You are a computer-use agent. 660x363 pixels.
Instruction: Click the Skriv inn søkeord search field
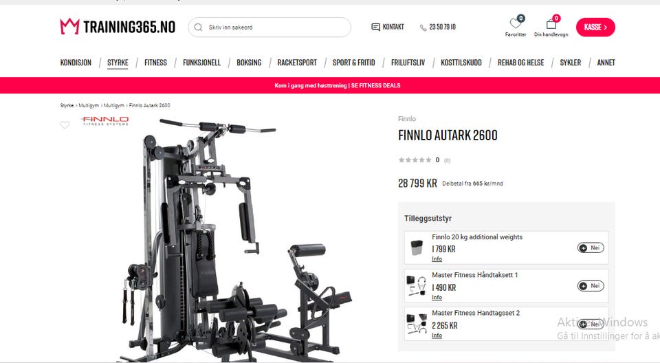pos(269,27)
